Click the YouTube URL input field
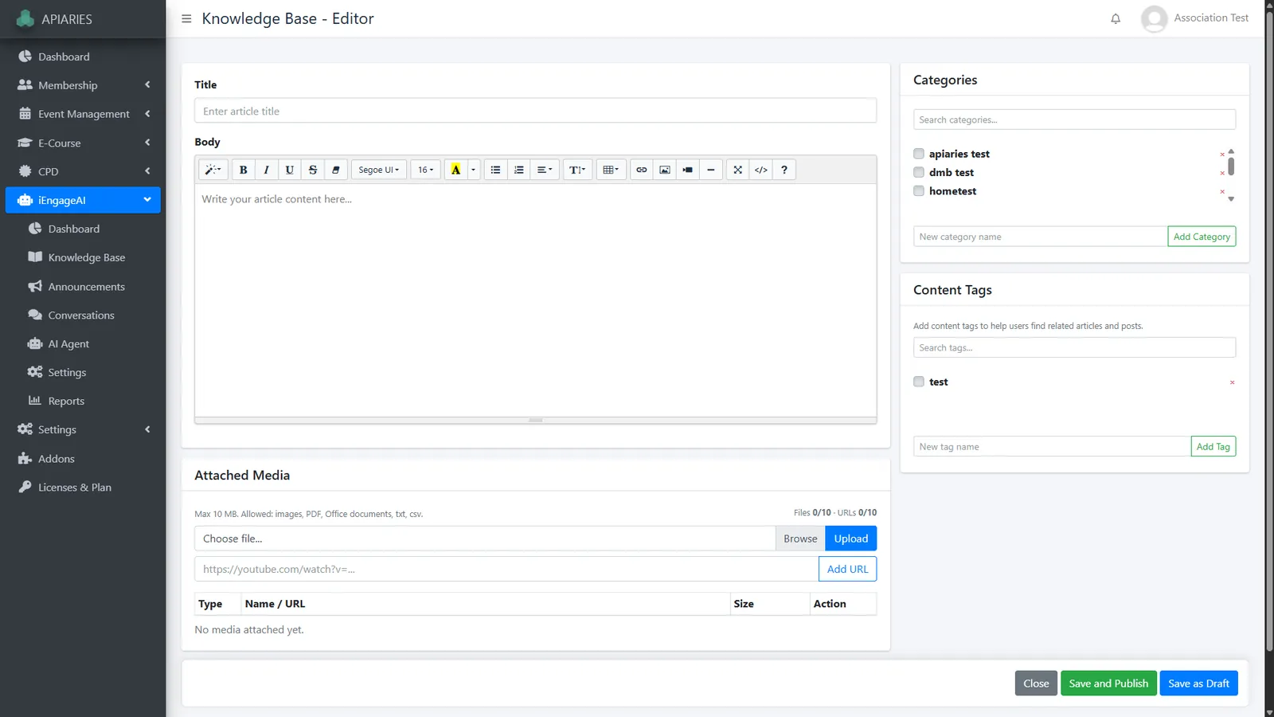Viewport: 1274px width, 717px height. pyautogui.click(x=506, y=569)
